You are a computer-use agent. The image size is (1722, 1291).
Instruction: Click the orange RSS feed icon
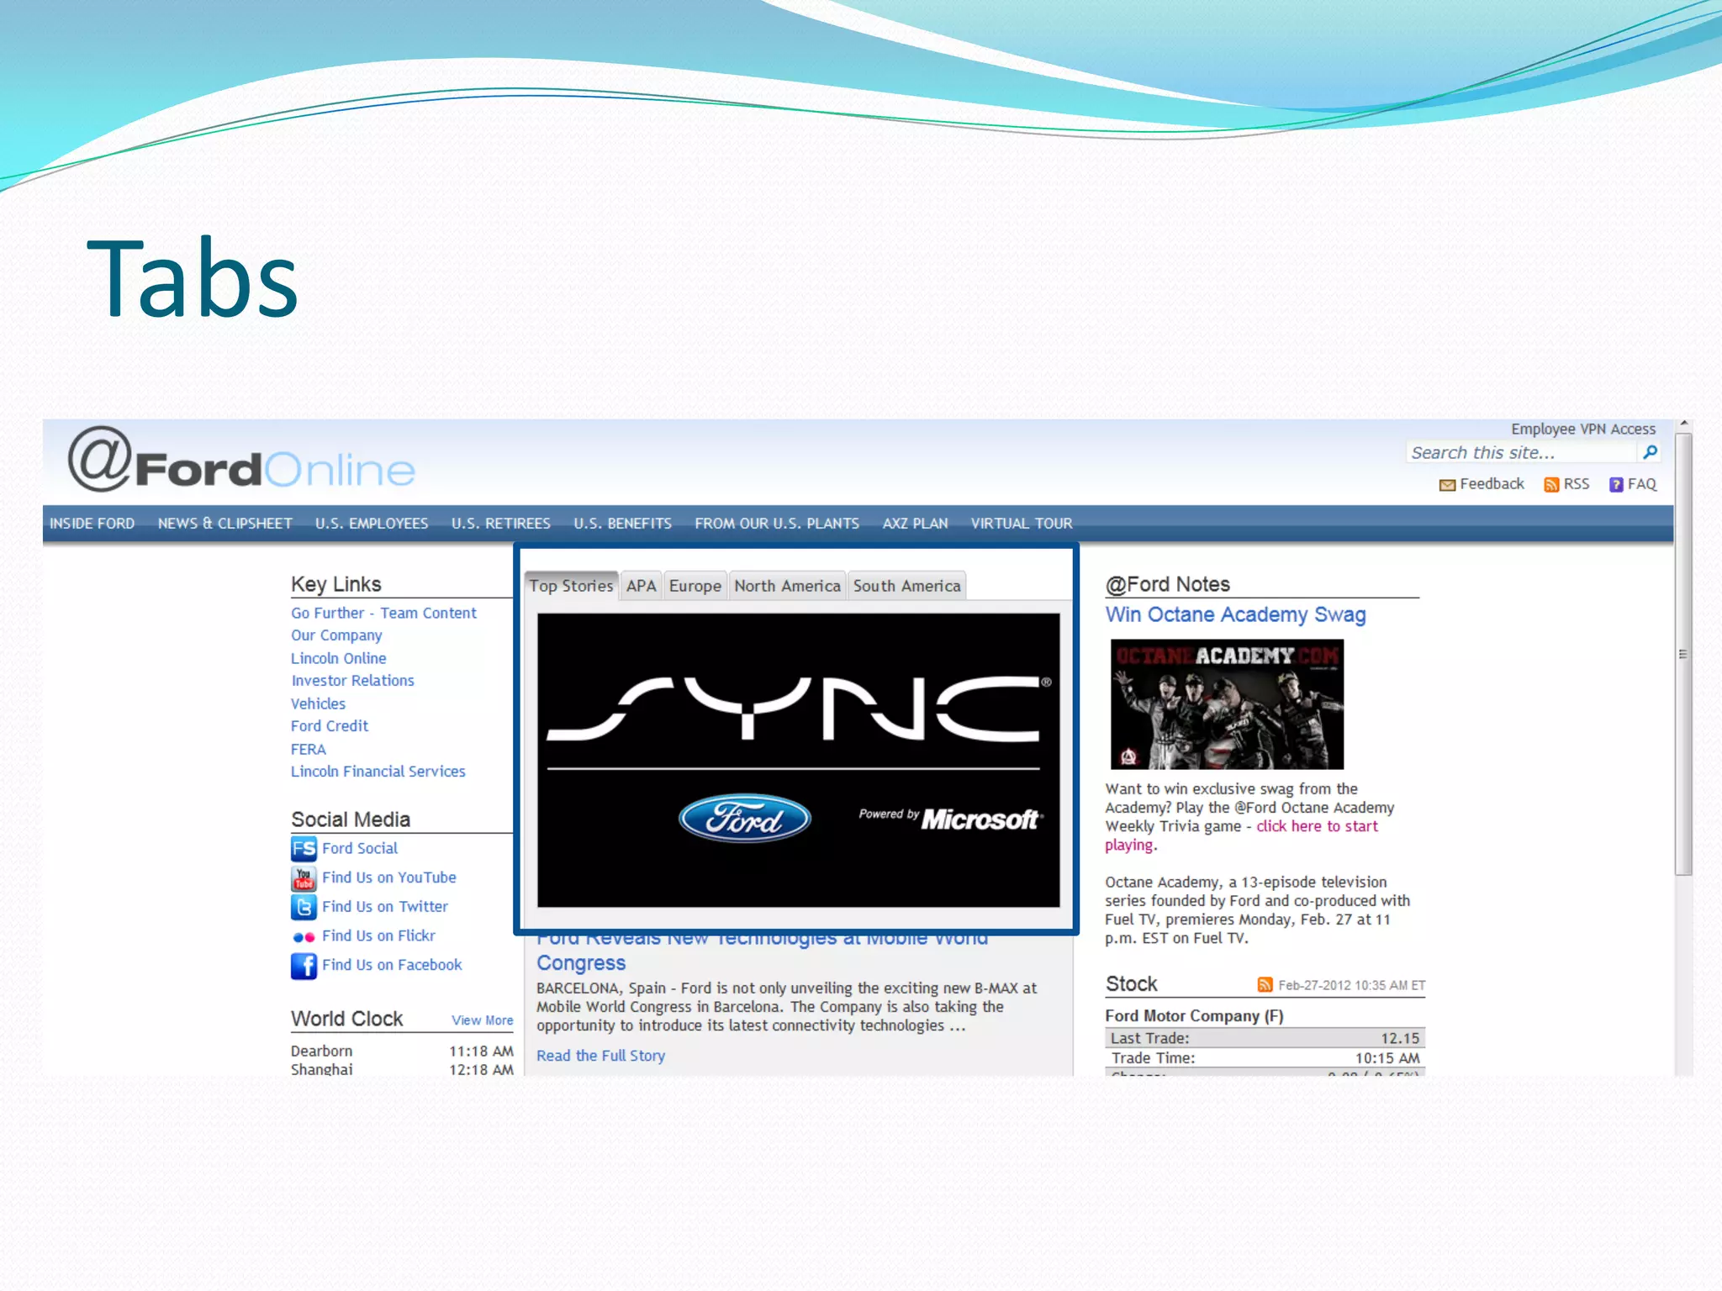(1551, 485)
